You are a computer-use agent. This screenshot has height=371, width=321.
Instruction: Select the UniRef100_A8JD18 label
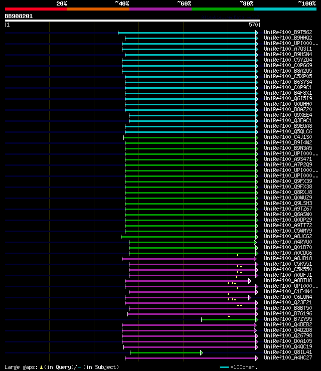tap(288, 258)
